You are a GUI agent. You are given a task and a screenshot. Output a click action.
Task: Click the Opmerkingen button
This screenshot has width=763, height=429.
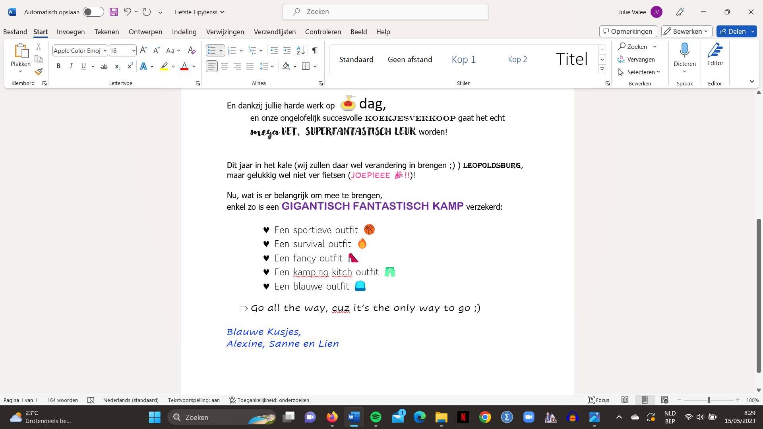point(628,31)
